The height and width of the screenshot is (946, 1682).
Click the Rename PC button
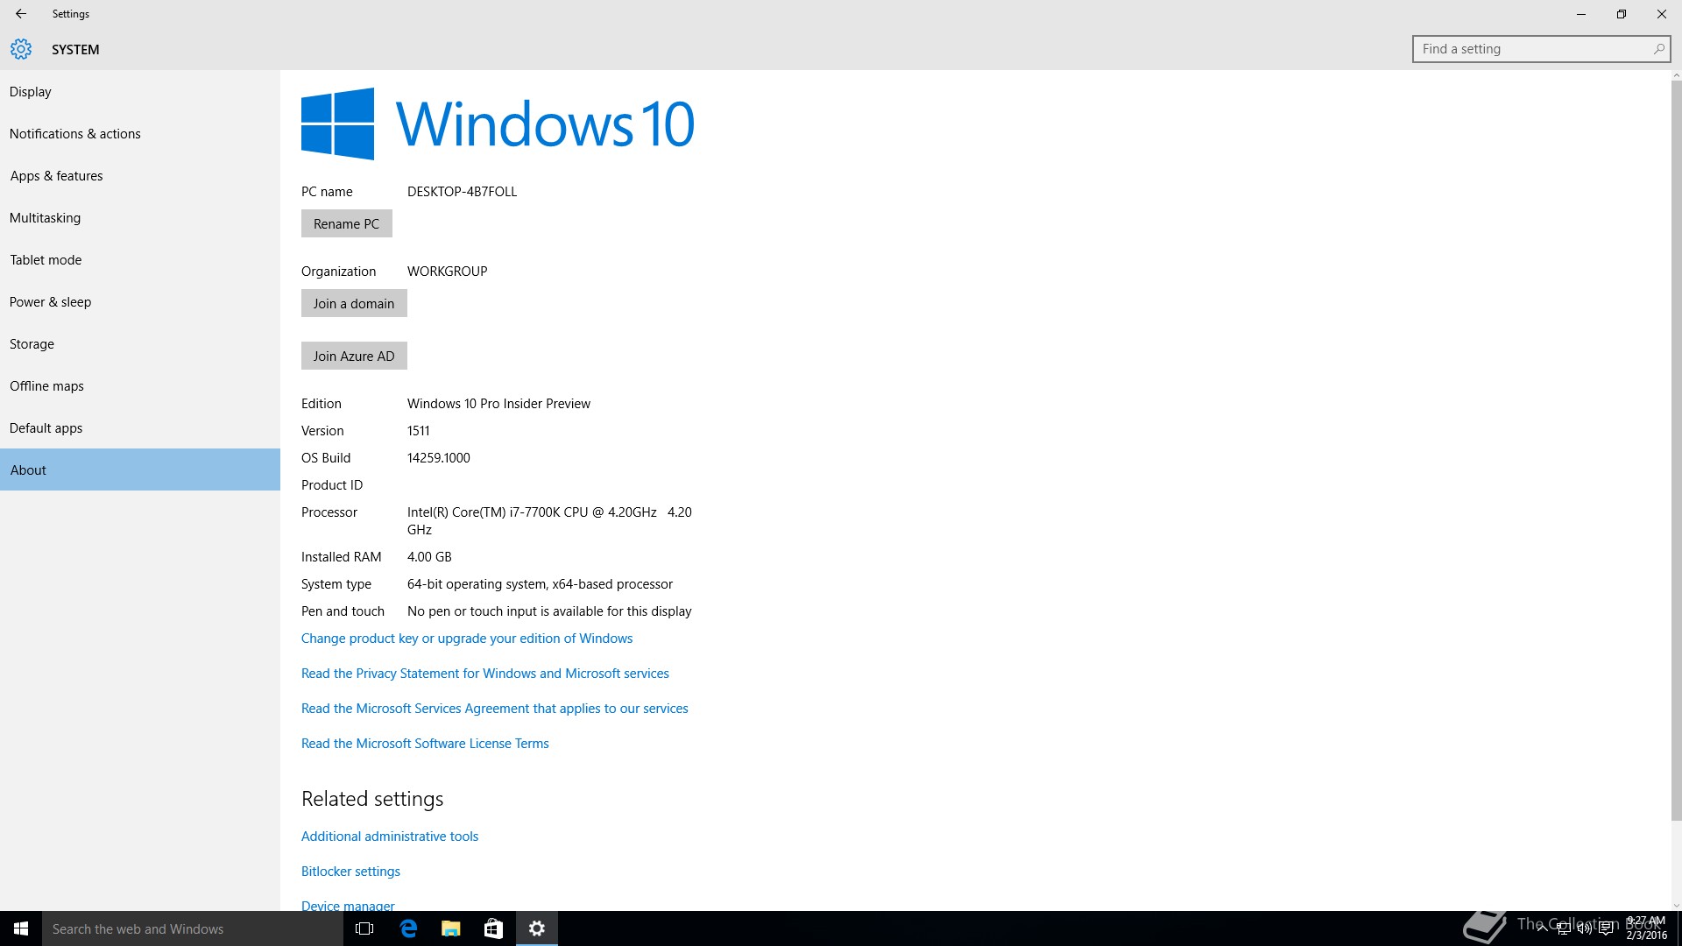click(x=347, y=223)
